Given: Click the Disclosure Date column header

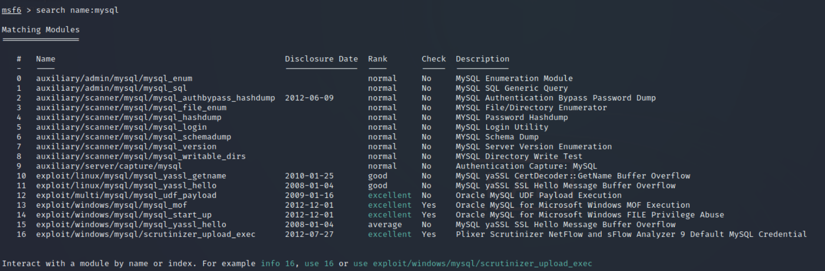Looking at the screenshot, I should click(321, 59).
